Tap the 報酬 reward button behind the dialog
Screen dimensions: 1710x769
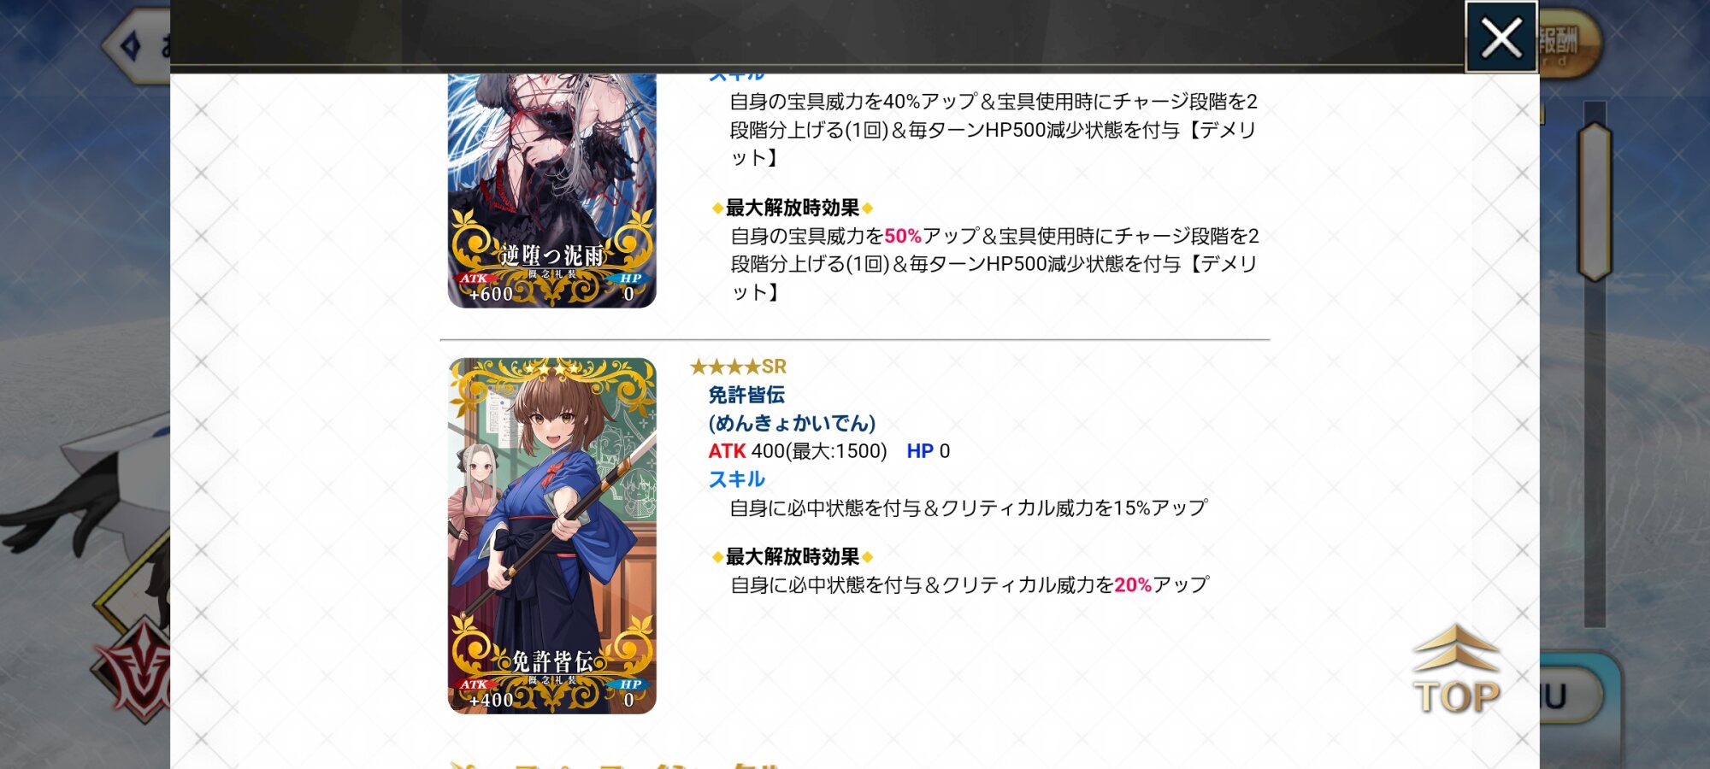[x=1569, y=43]
